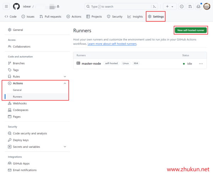This screenshot has height=175, width=213.
Task: Open the Settings tab
Action: pos(156,17)
